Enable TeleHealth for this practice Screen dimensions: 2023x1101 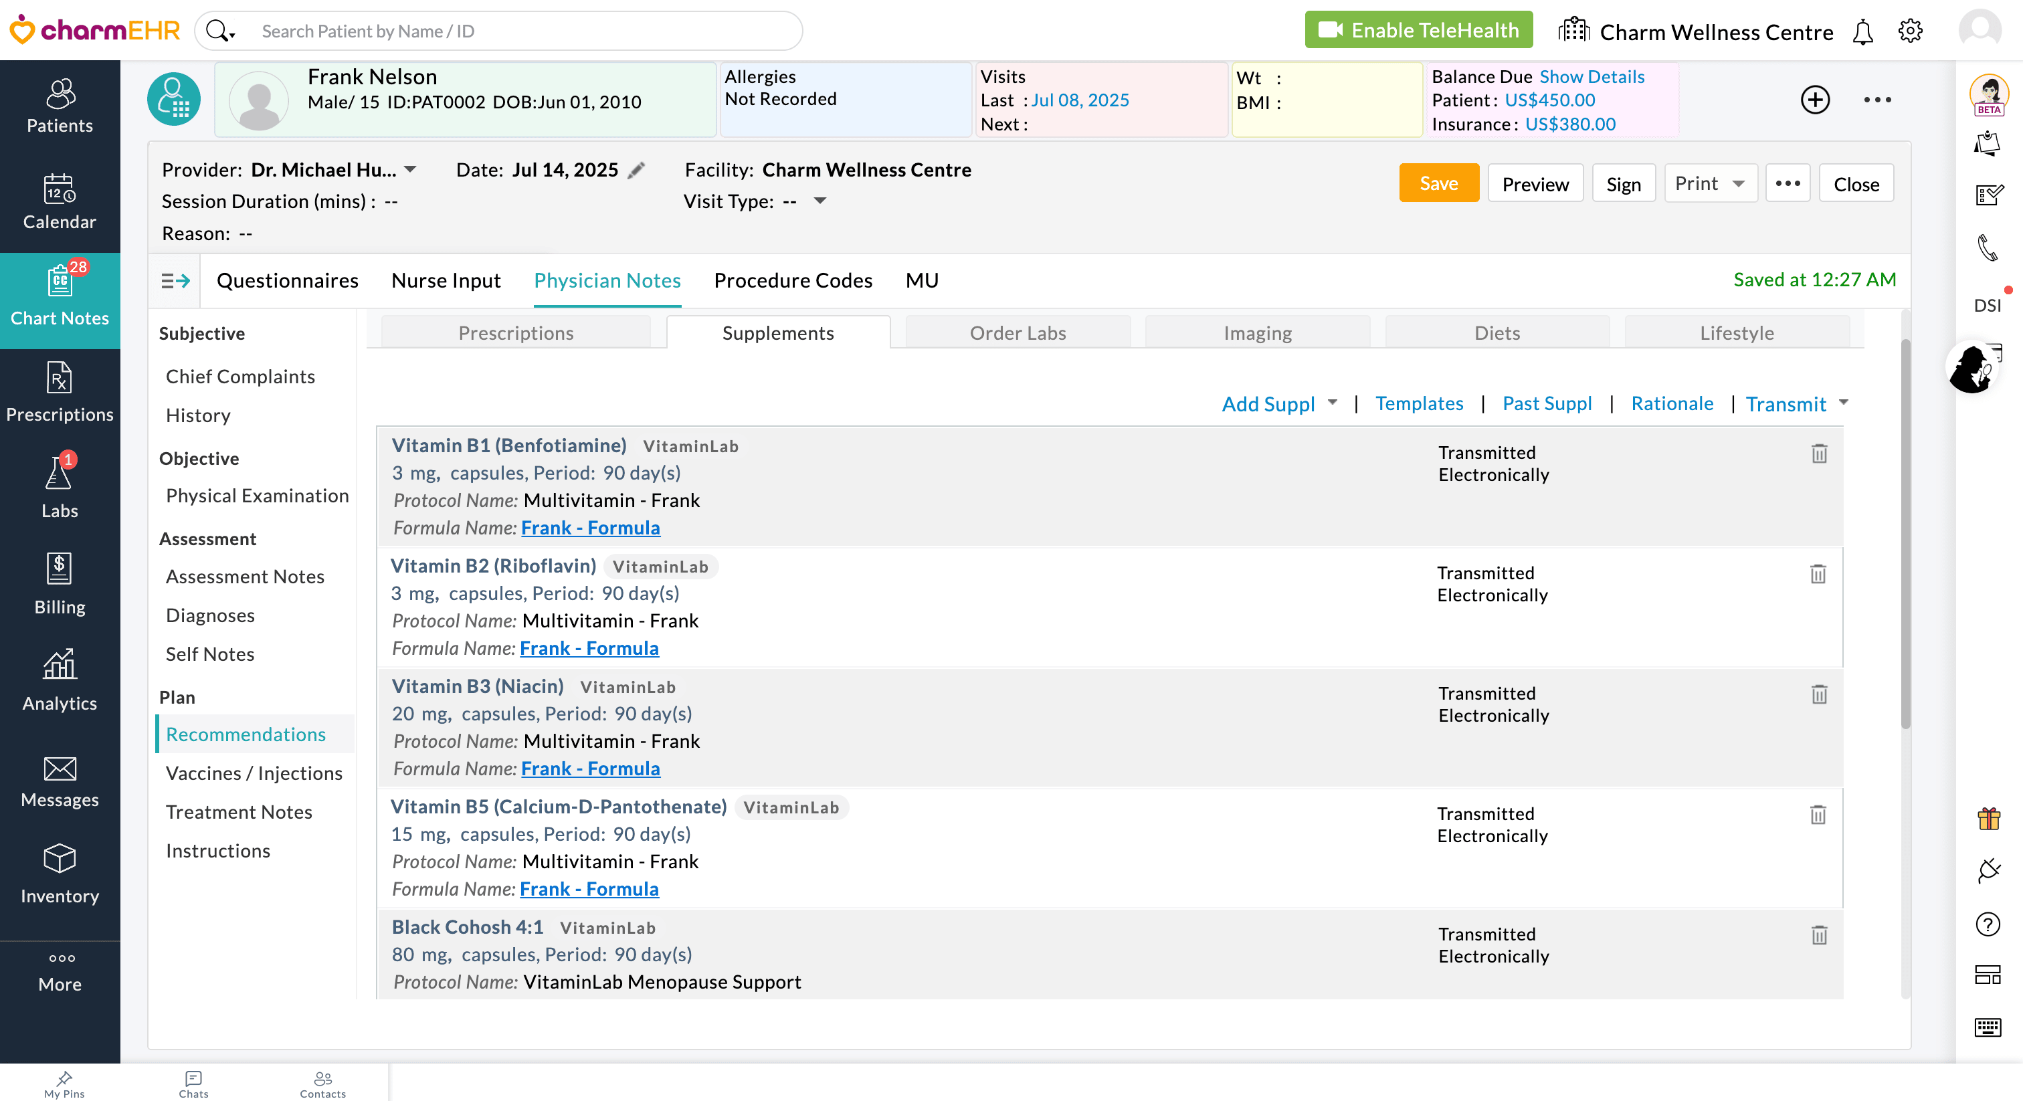(1418, 29)
